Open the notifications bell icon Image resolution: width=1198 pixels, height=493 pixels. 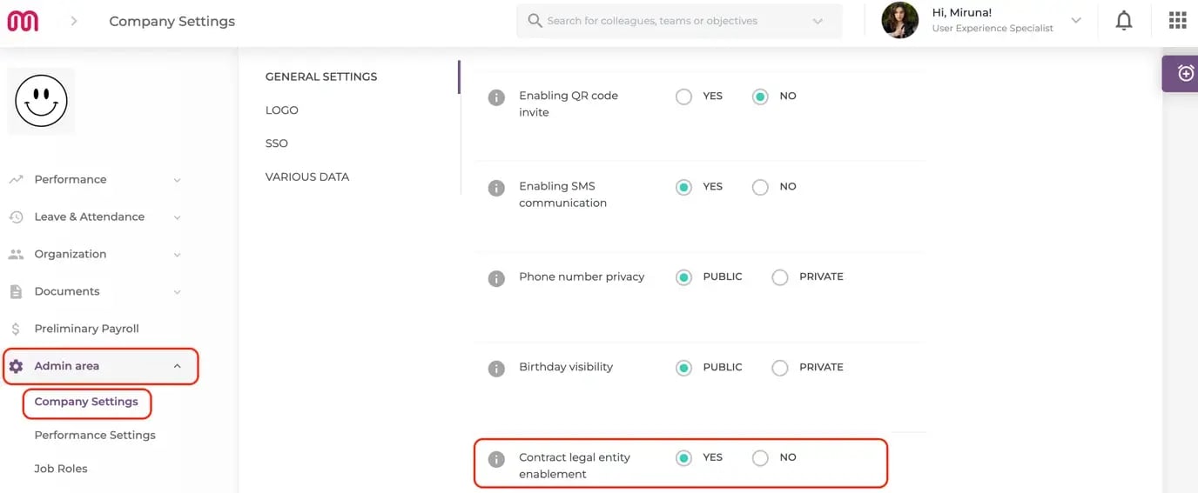[x=1124, y=20]
